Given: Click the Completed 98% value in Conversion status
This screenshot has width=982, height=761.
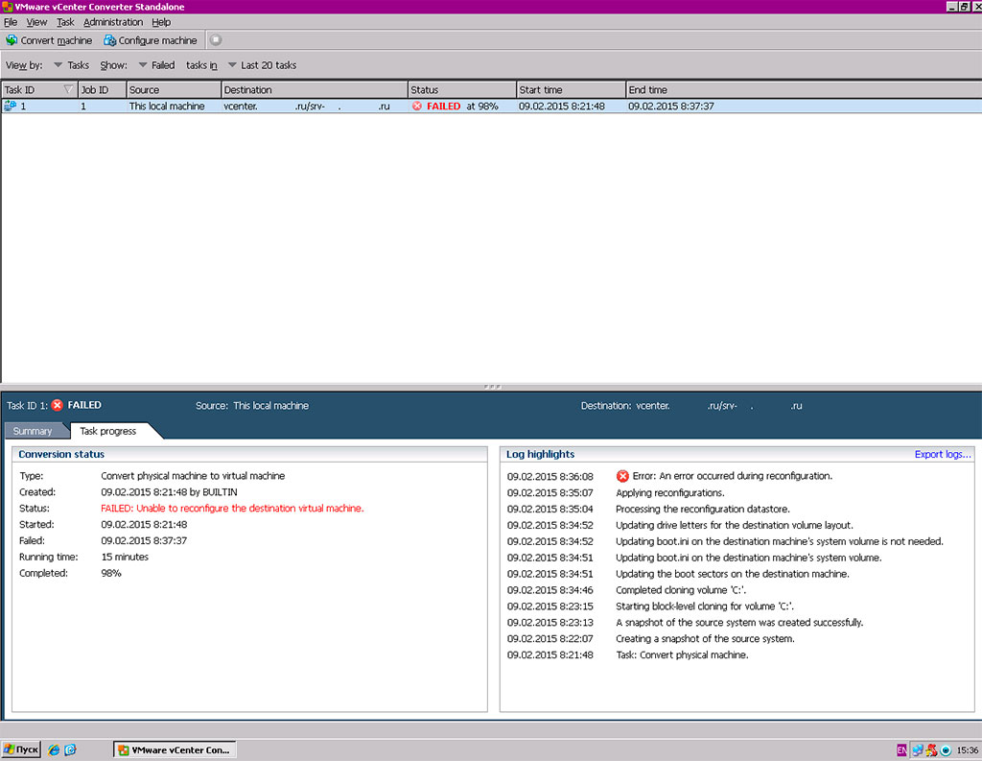Looking at the screenshot, I should pyautogui.click(x=111, y=573).
